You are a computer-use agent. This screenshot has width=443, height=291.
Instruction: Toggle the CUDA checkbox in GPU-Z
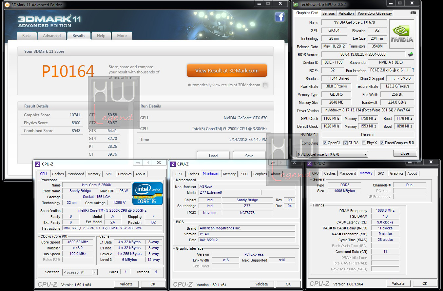(345, 143)
